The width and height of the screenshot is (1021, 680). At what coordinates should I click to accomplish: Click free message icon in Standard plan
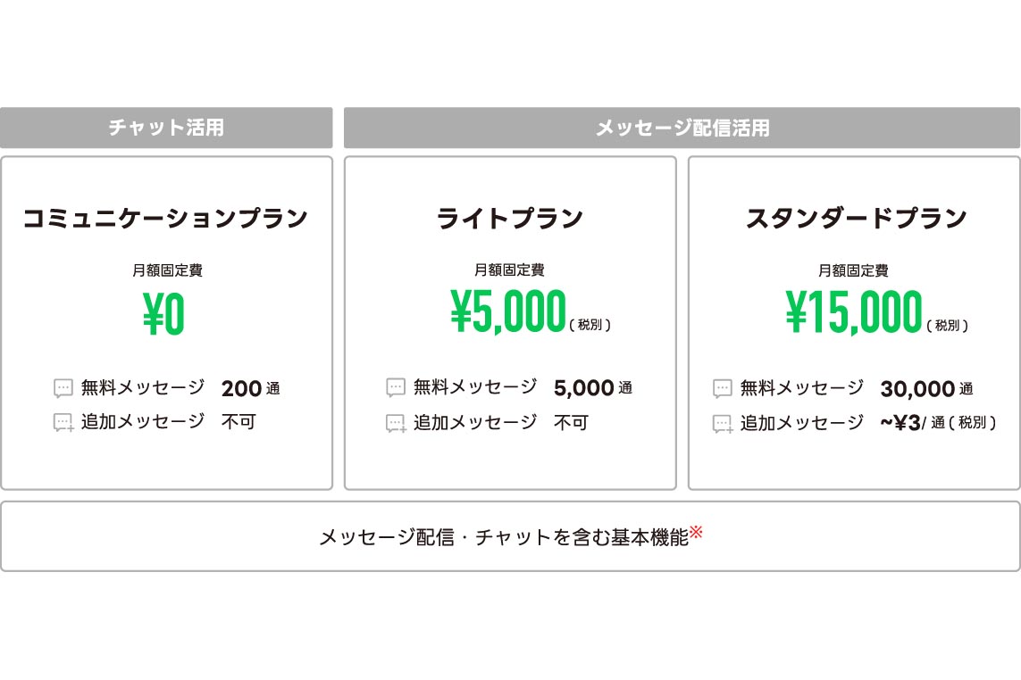point(723,388)
